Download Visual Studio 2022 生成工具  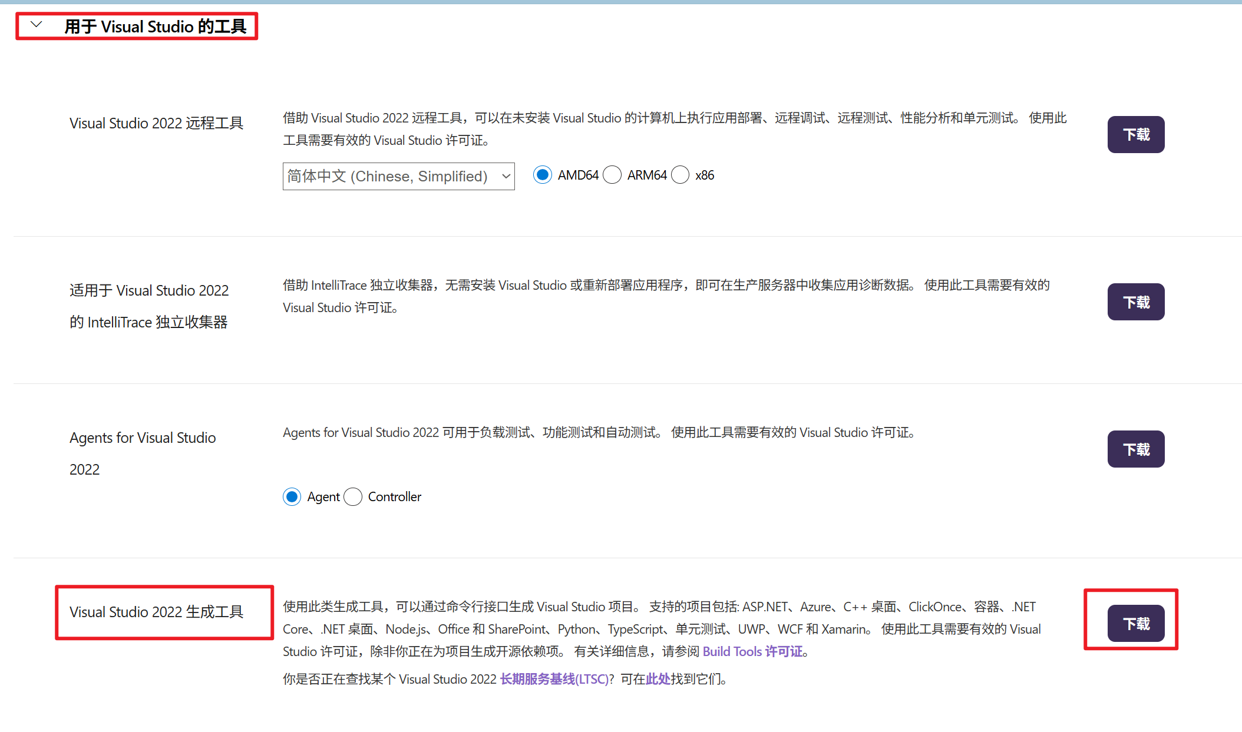coord(1135,623)
